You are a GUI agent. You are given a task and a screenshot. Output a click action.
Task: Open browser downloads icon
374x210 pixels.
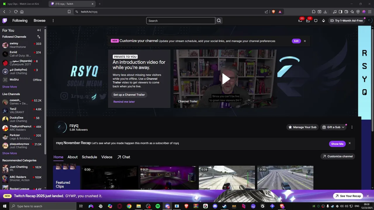click(x=325, y=12)
